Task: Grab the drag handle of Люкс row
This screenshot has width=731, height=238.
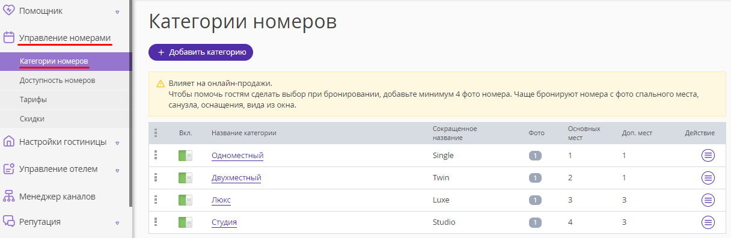Action: coord(155,200)
